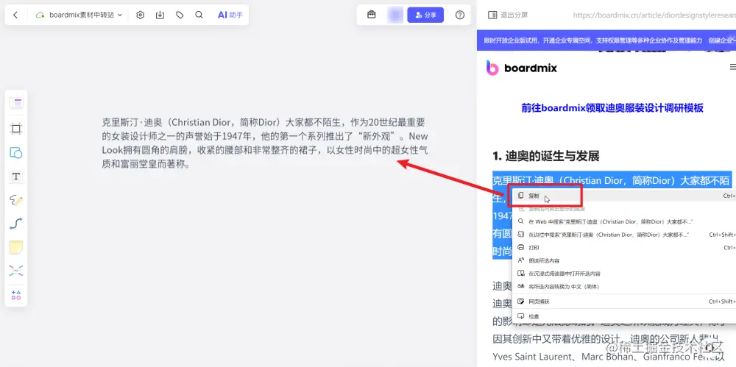Choose 打印 in the context menu
The height and width of the screenshot is (367, 736).
coord(624,247)
